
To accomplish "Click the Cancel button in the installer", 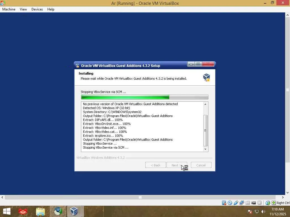I will click(x=201, y=165).
